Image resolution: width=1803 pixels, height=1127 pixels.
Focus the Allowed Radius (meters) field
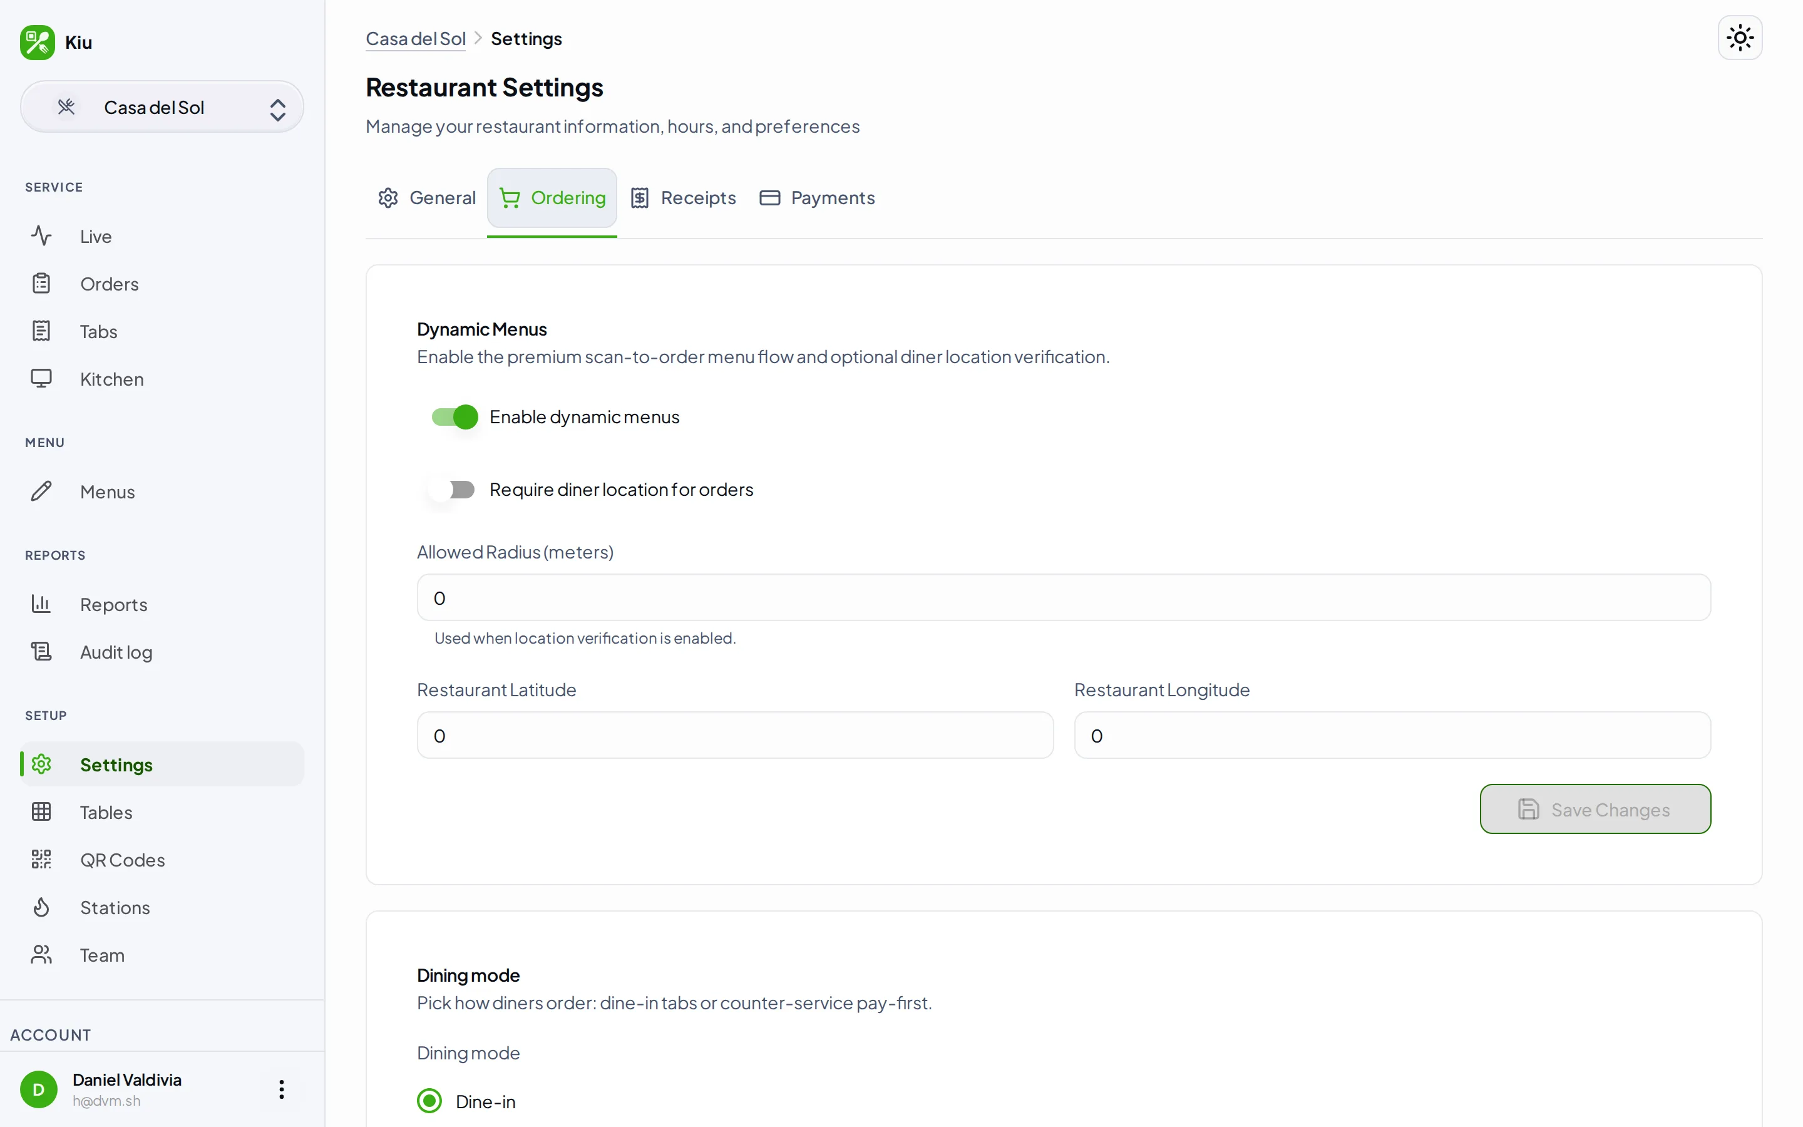click(x=1063, y=598)
